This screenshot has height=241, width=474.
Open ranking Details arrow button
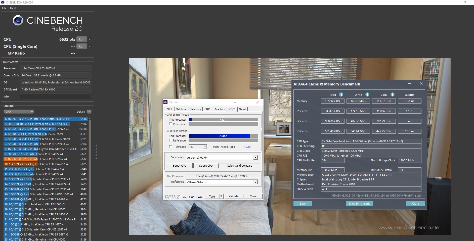pos(89,112)
